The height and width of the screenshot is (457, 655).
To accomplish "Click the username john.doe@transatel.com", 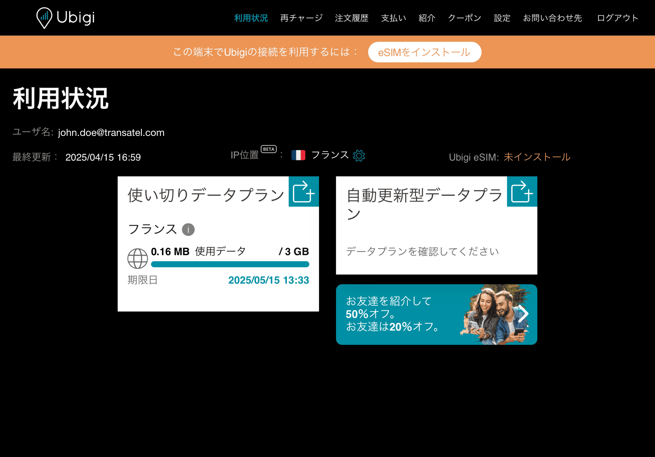I will (111, 133).
